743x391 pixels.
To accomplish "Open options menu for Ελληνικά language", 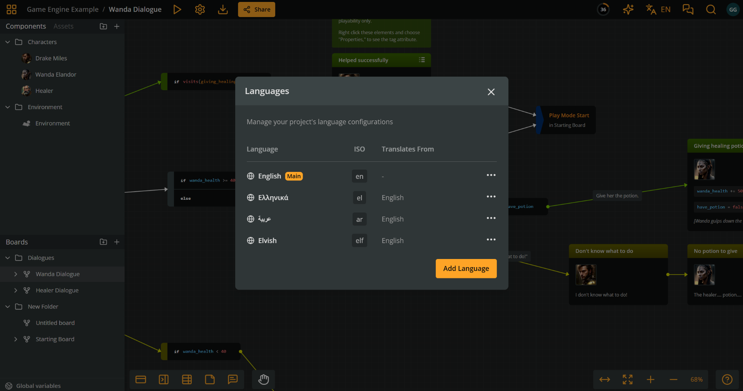I will click(x=491, y=197).
